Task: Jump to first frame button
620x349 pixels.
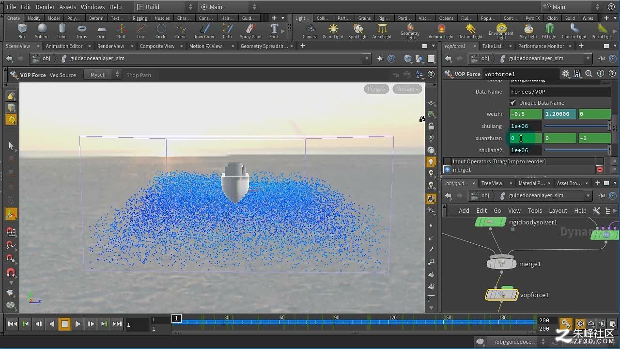Action: pos(13,324)
